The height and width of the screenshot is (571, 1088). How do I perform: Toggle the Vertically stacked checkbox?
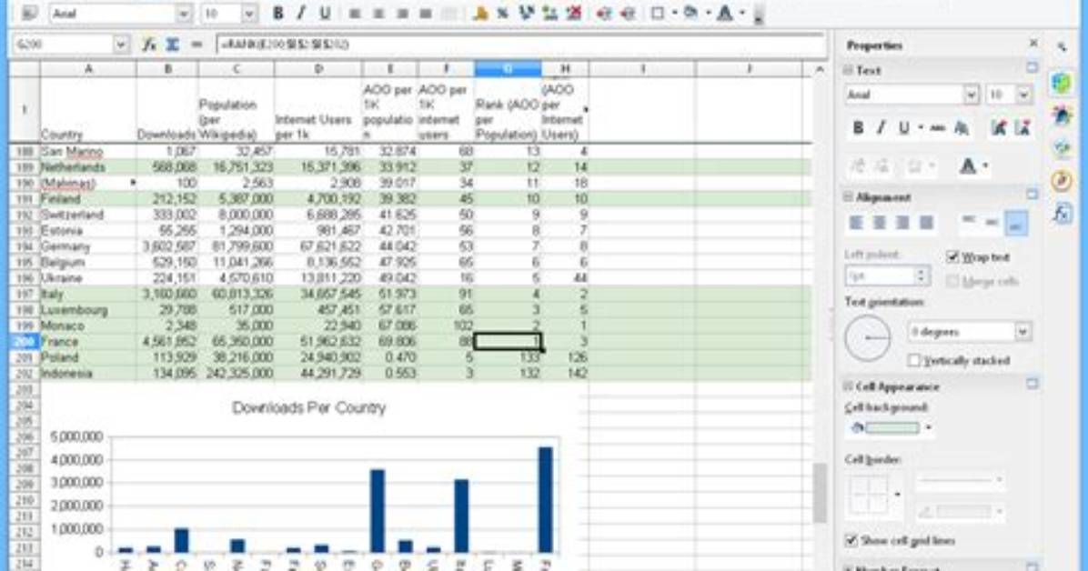point(914,361)
